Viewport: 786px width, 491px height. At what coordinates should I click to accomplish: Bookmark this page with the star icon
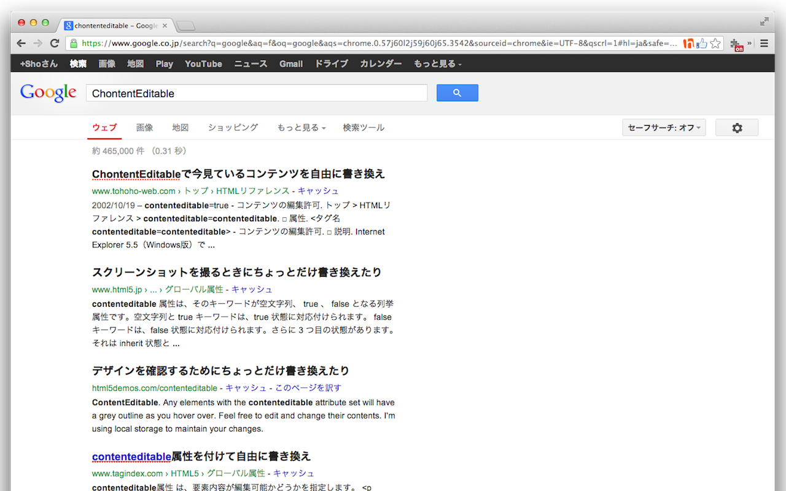[x=715, y=44]
